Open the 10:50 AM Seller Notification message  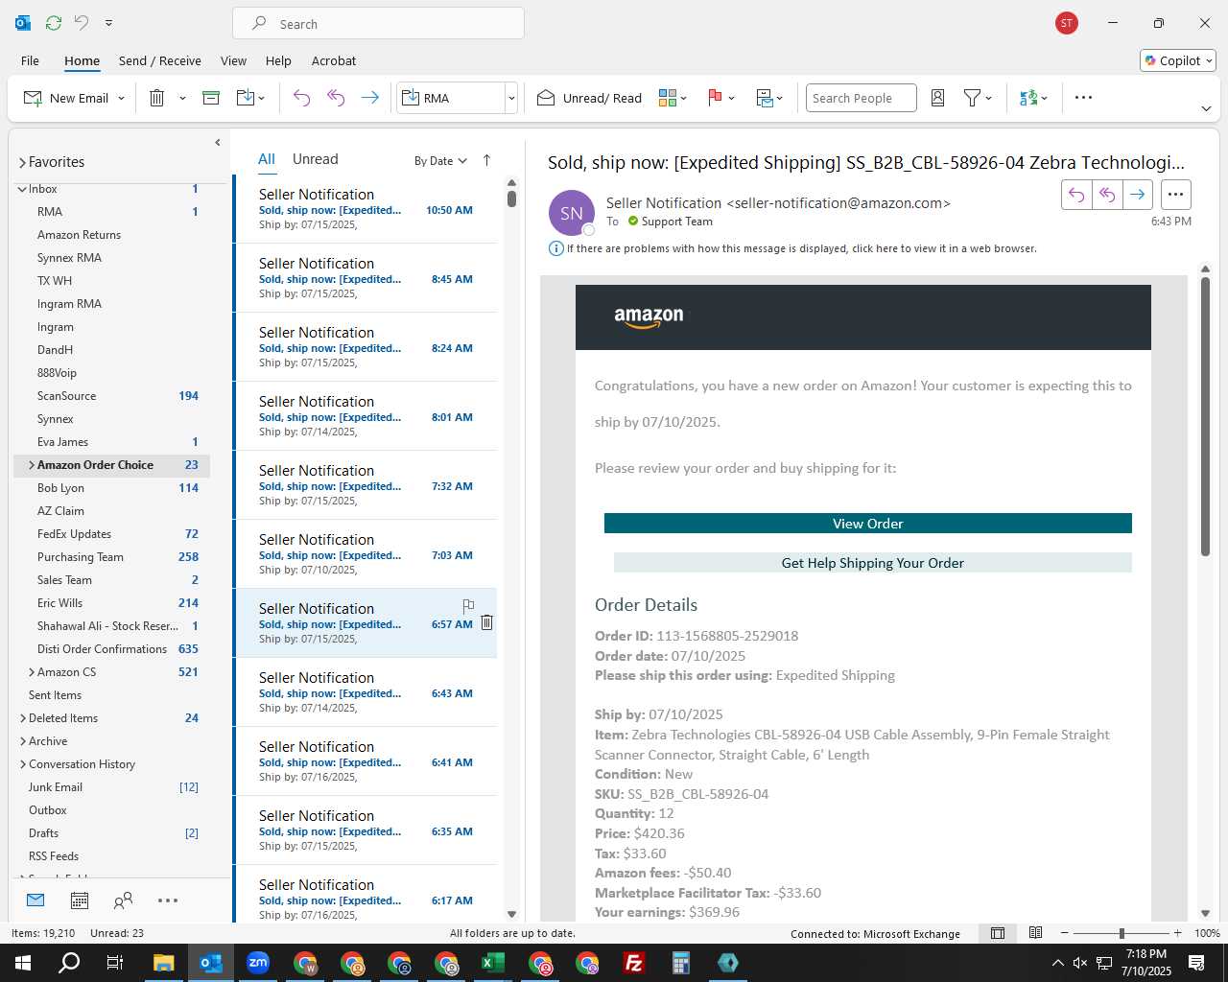click(366, 208)
